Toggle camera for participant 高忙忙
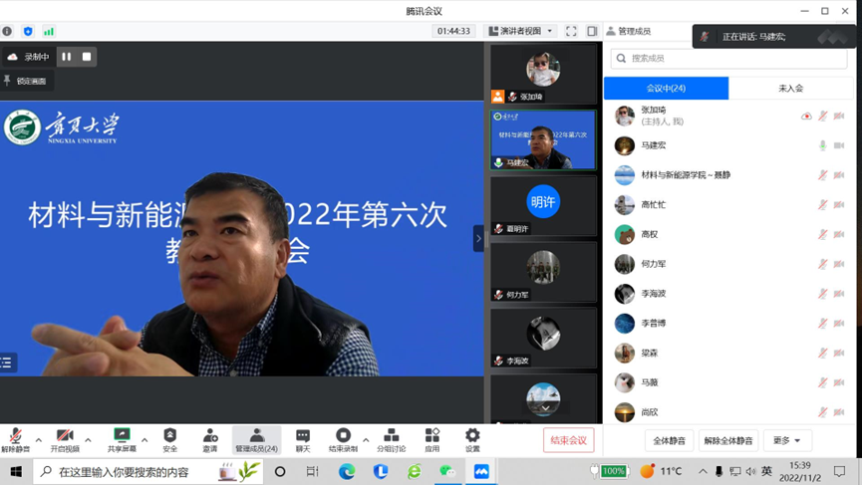This screenshot has width=862, height=485. click(839, 205)
